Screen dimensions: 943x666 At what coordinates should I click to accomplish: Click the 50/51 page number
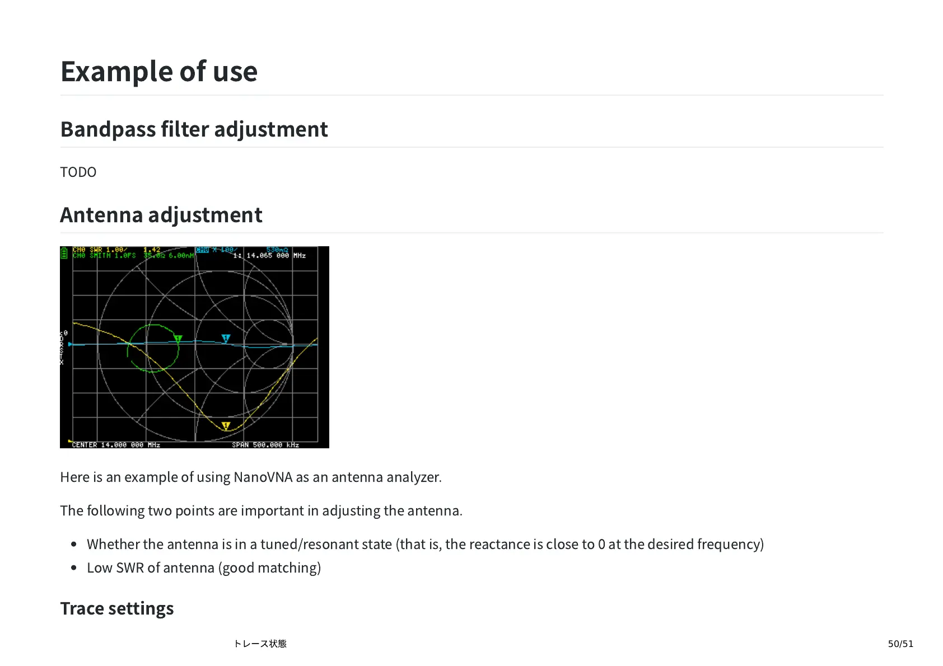pos(900,644)
